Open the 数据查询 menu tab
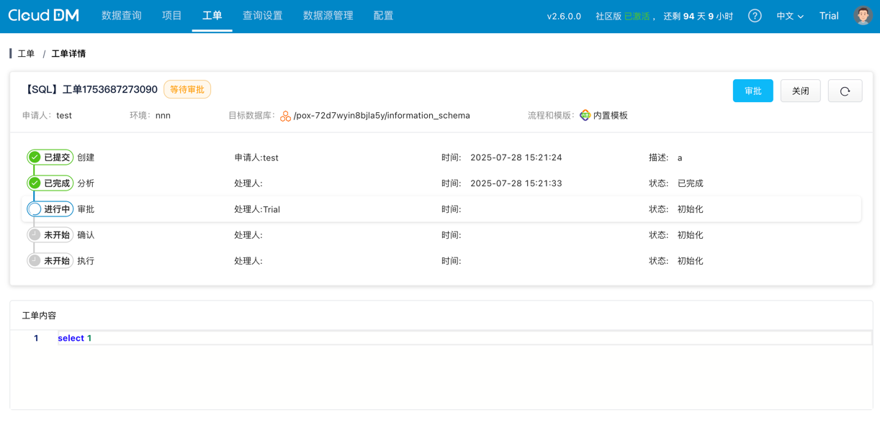 (122, 16)
